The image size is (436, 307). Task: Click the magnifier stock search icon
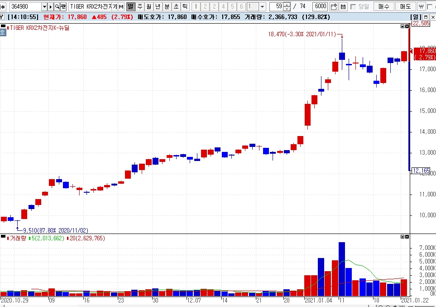(57, 6)
